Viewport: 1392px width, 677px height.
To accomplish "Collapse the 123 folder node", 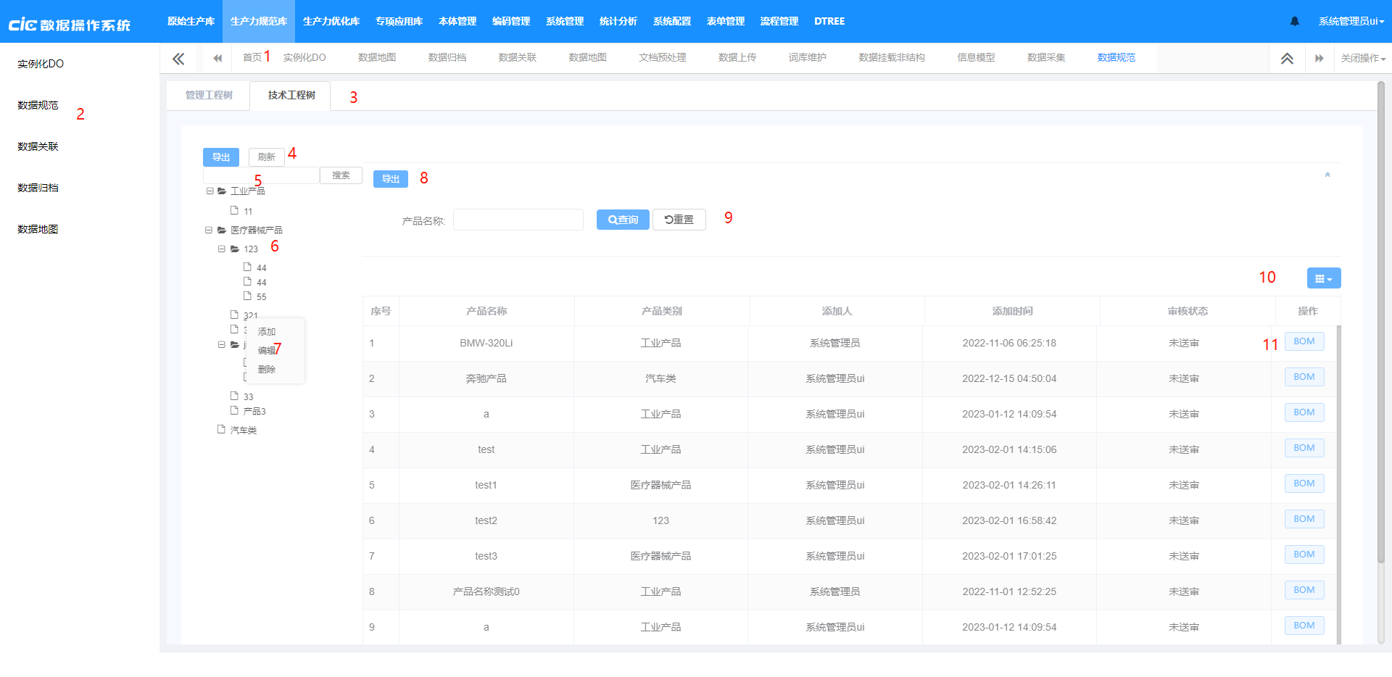I will pyautogui.click(x=223, y=249).
